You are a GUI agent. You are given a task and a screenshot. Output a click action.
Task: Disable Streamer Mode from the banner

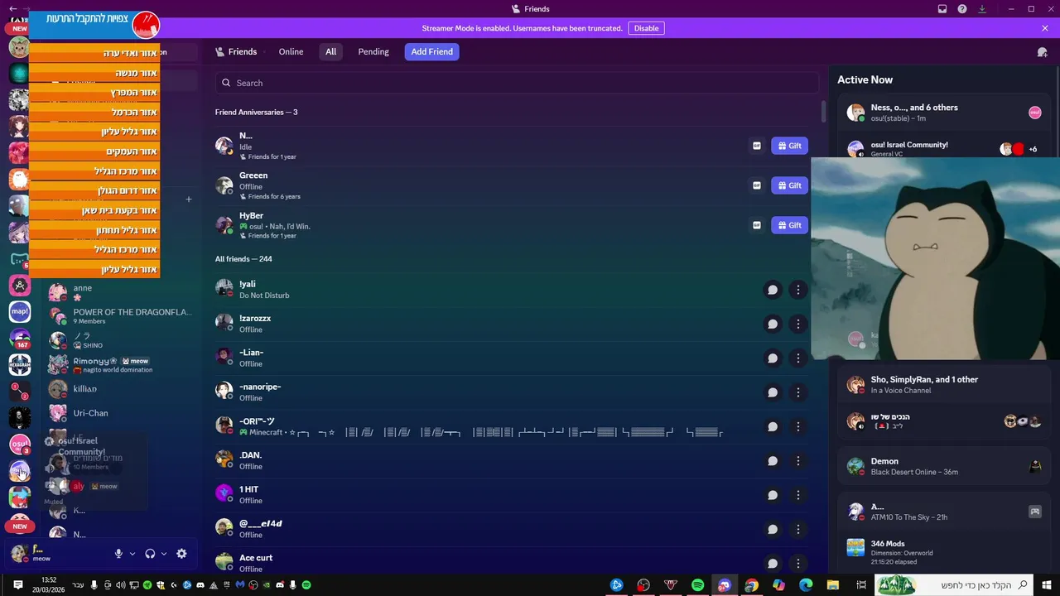(646, 28)
